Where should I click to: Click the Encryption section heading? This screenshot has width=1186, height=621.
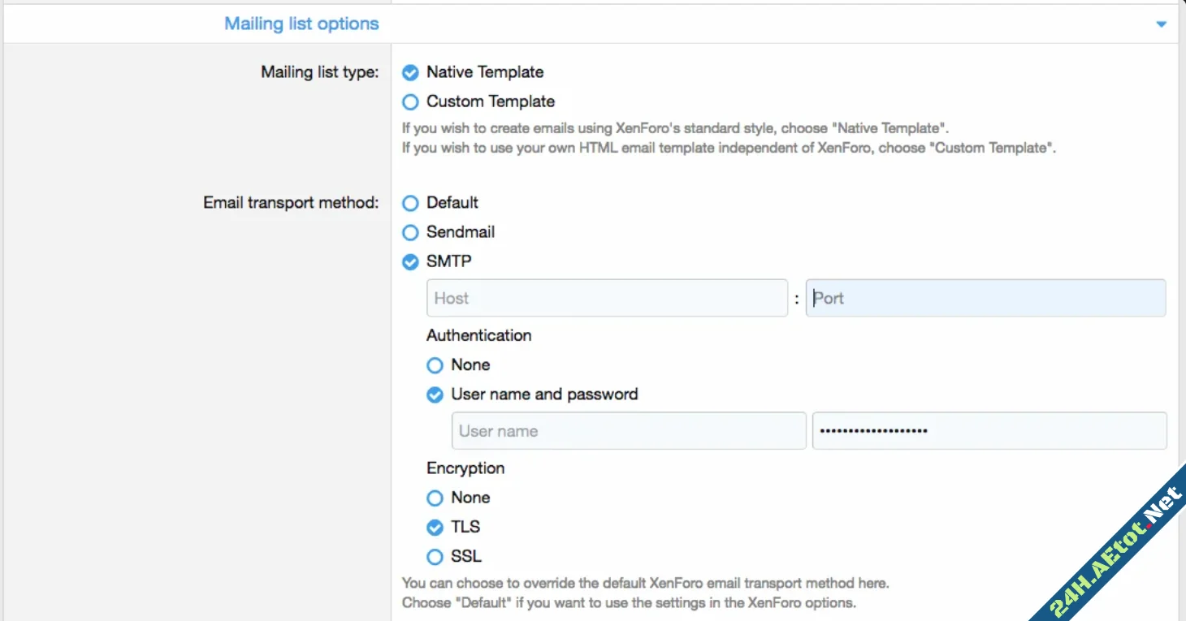pos(465,468)
